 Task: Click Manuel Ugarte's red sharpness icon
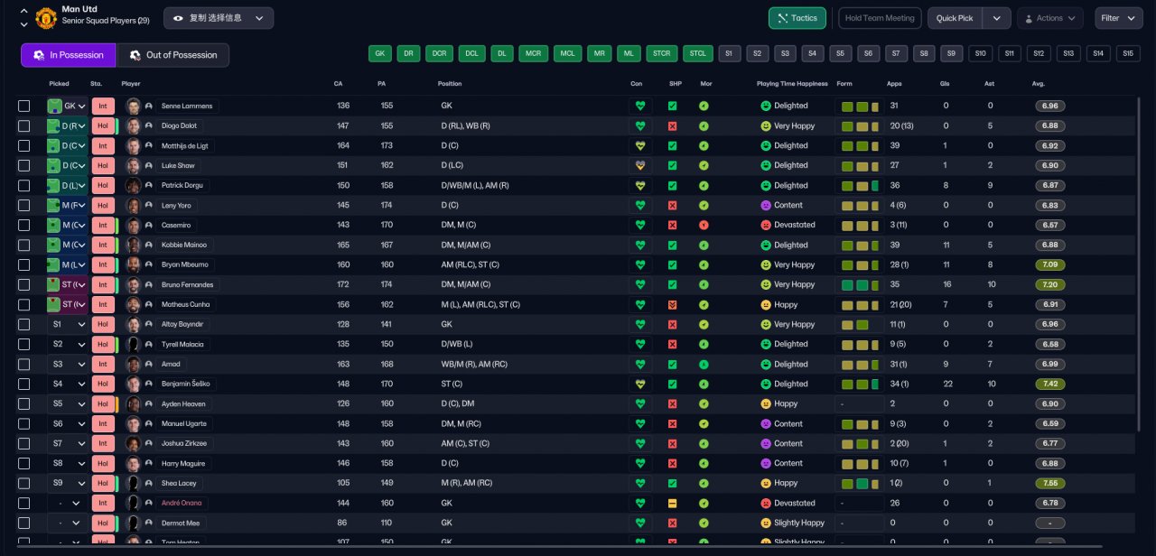[672, 423]
